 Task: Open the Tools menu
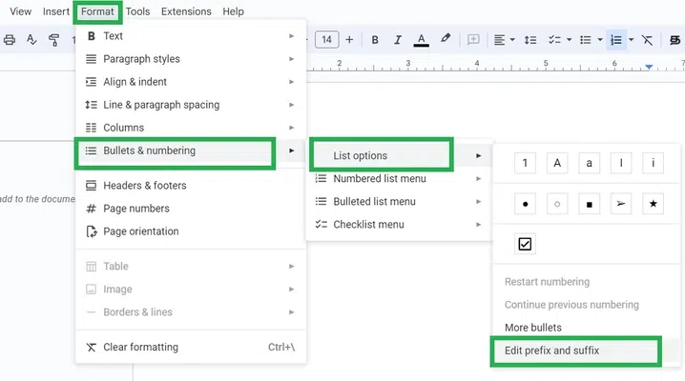coord(137,11)
